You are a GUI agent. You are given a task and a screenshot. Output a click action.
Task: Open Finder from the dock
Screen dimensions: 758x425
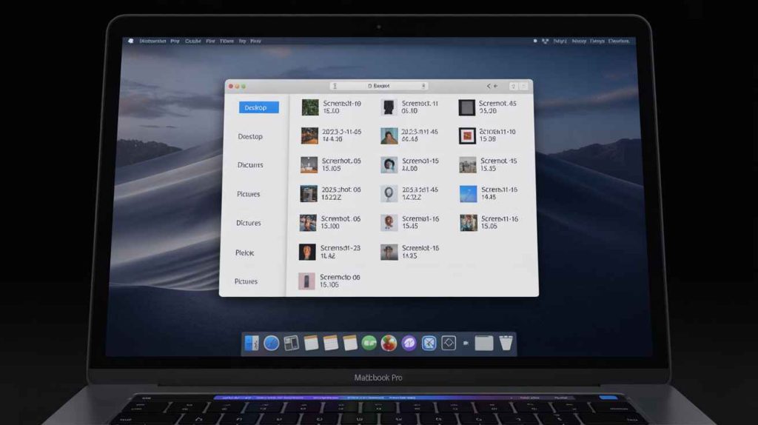(252, 344)
